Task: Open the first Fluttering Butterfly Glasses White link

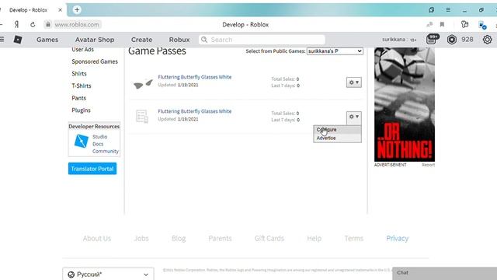Action: click(x=195, y=77)
